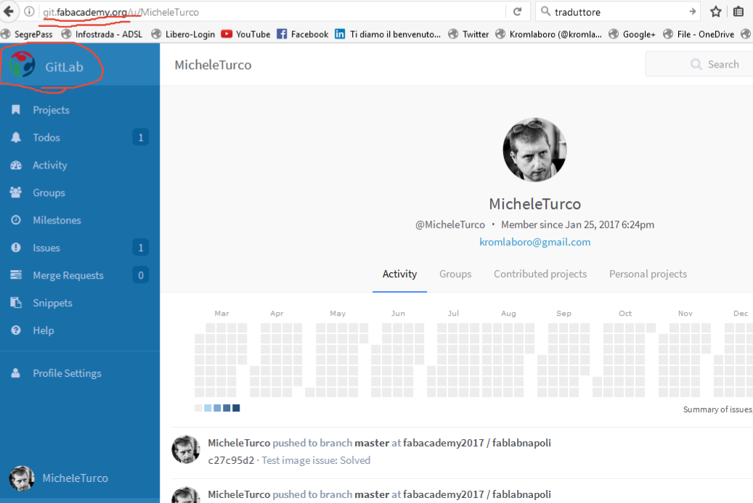Click the YouTube bookmark icon
The image size is (753, 503).
(227, 34)
